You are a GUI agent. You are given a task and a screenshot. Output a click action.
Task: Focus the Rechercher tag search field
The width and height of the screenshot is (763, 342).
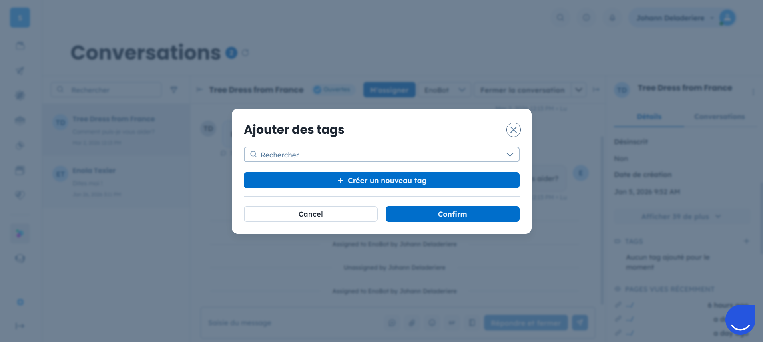pos(381,155)
